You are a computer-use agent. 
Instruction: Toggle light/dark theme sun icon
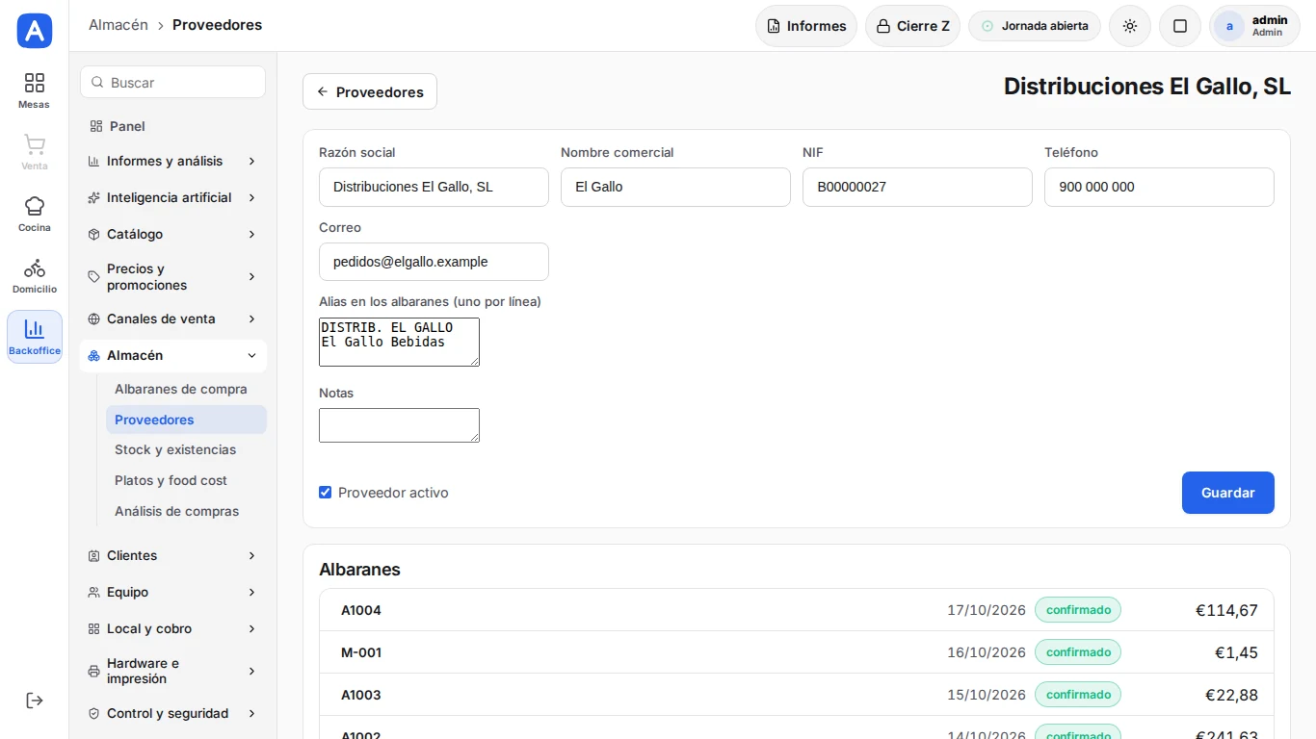(x=1130, y=26)
